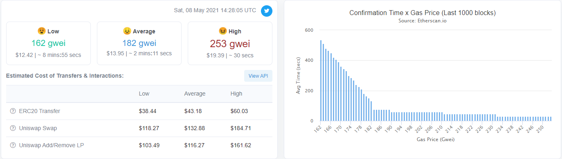
Task: Click the help icon beside ERC20 Transfer
Action: [x=13, y=111]
